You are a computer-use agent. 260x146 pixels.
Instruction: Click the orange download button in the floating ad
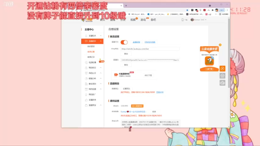coord(209,69)
